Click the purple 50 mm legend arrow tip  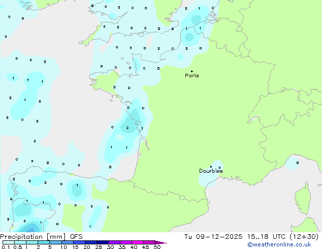pyautogui.click(x=161, y=242)
